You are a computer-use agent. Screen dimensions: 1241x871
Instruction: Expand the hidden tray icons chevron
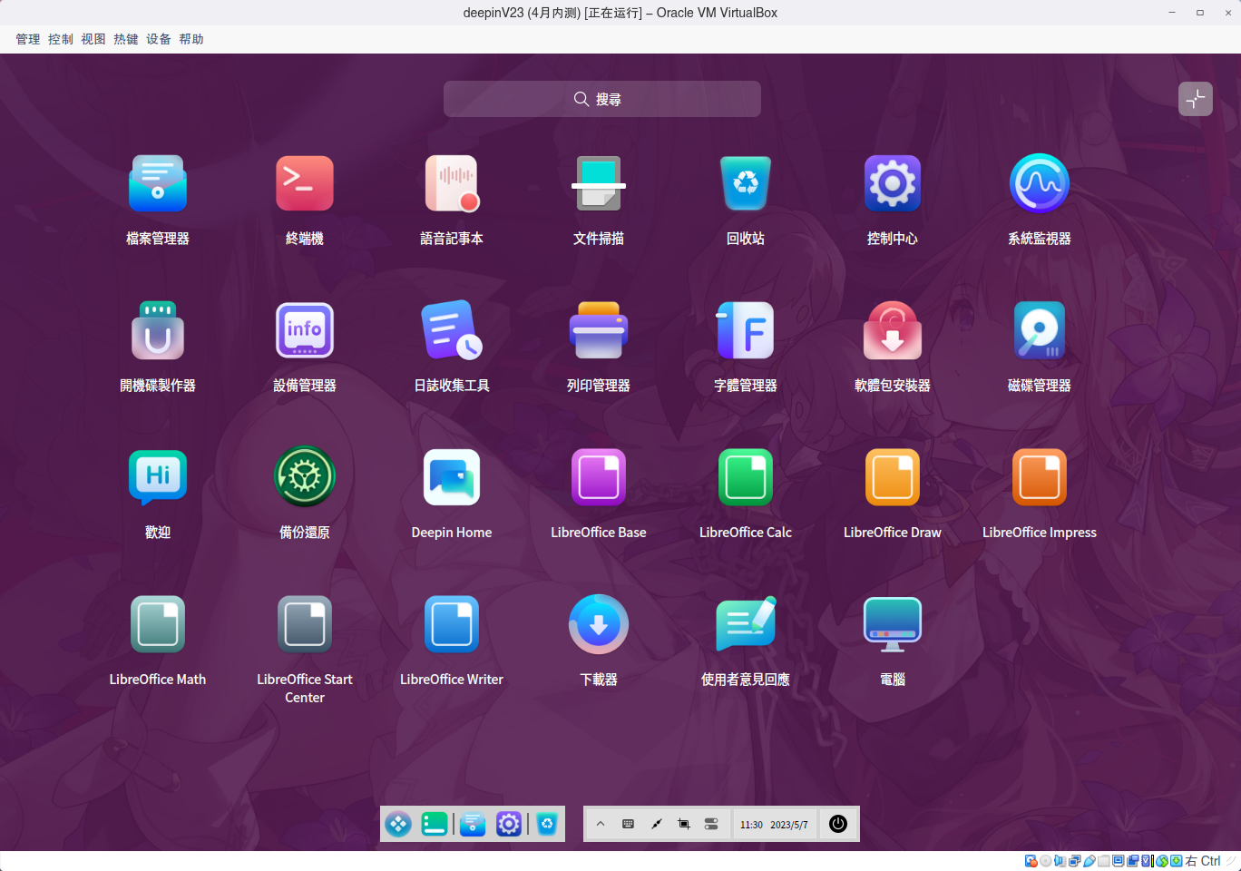pos(601,824)
